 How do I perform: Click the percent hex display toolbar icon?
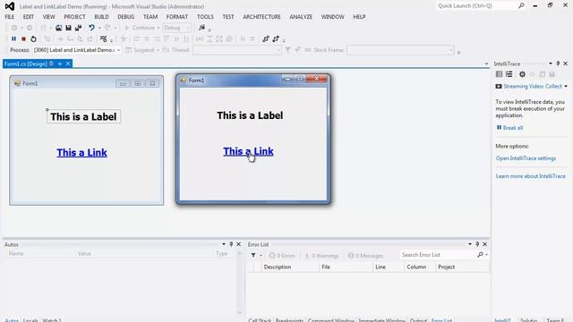click(104, 38)
